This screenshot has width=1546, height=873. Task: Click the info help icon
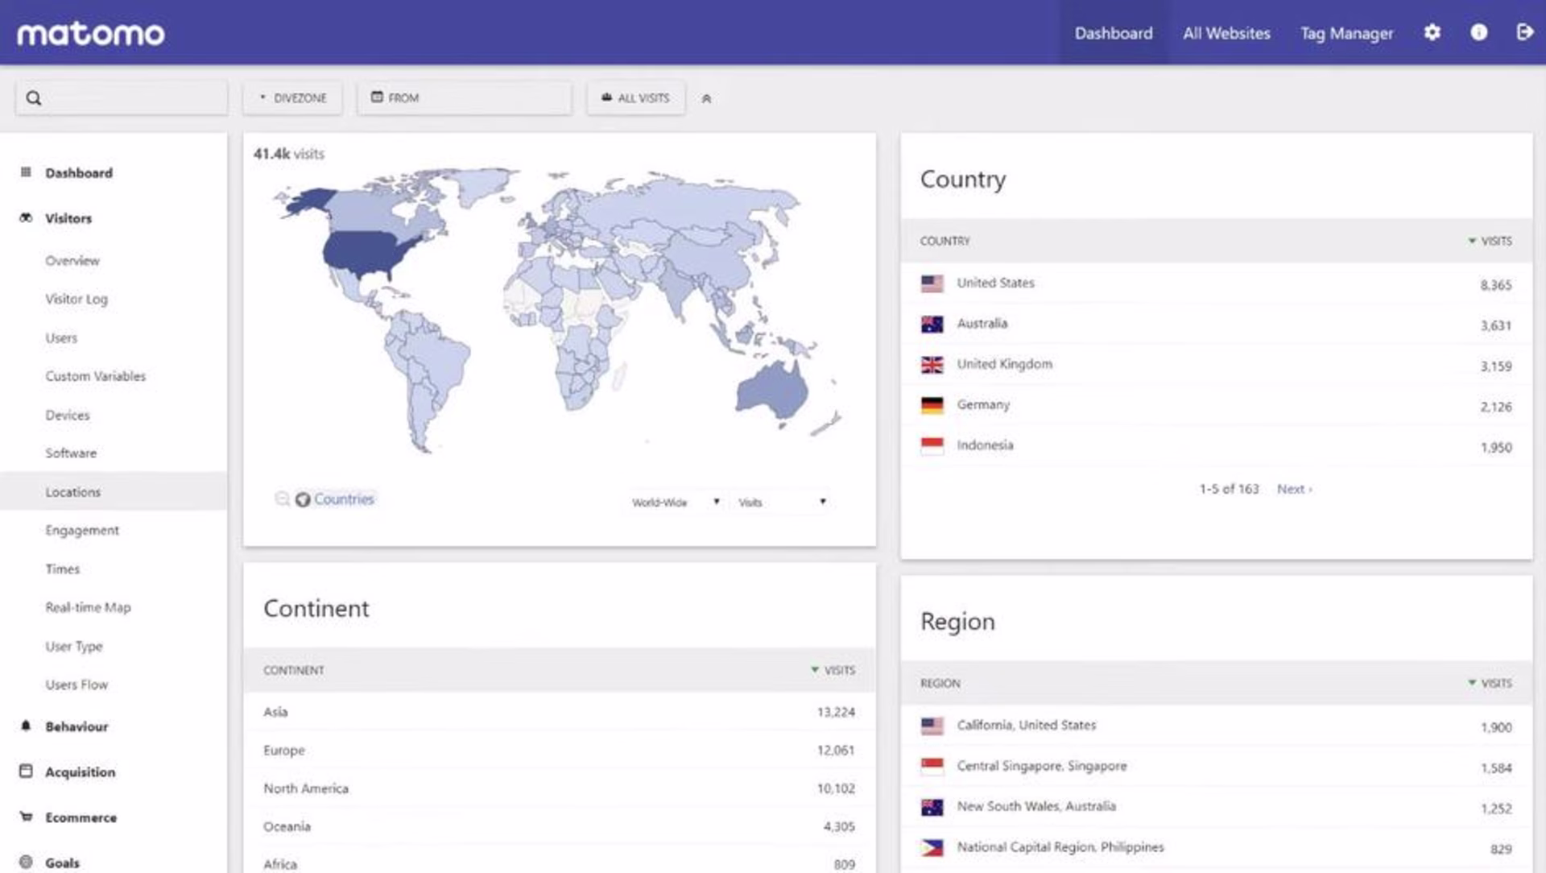click(1478, 32)
